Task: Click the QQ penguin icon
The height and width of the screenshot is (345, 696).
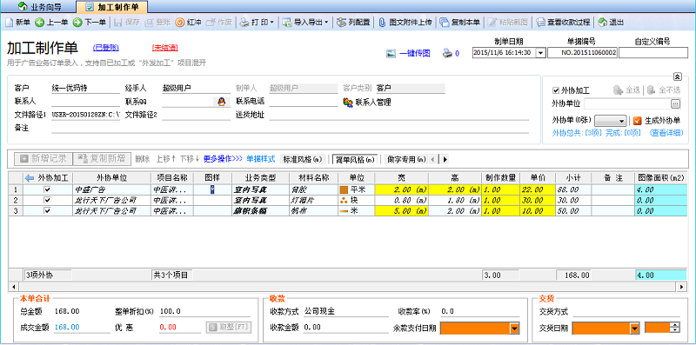Action: point(221,102)
